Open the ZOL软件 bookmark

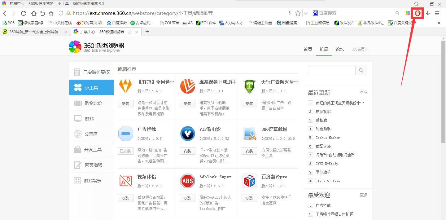tap(206, 23)
